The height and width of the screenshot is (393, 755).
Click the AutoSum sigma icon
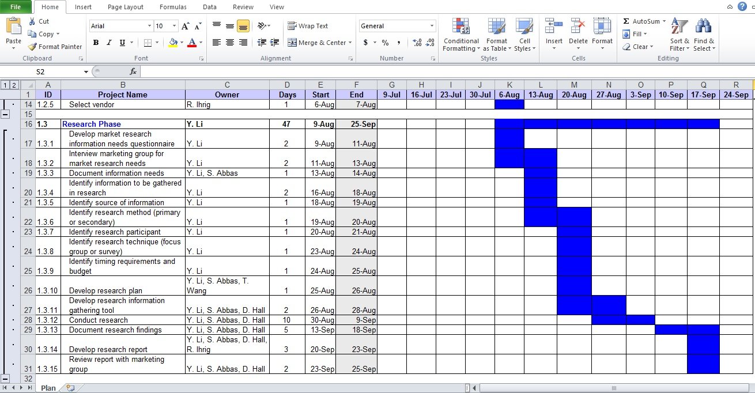626,21
